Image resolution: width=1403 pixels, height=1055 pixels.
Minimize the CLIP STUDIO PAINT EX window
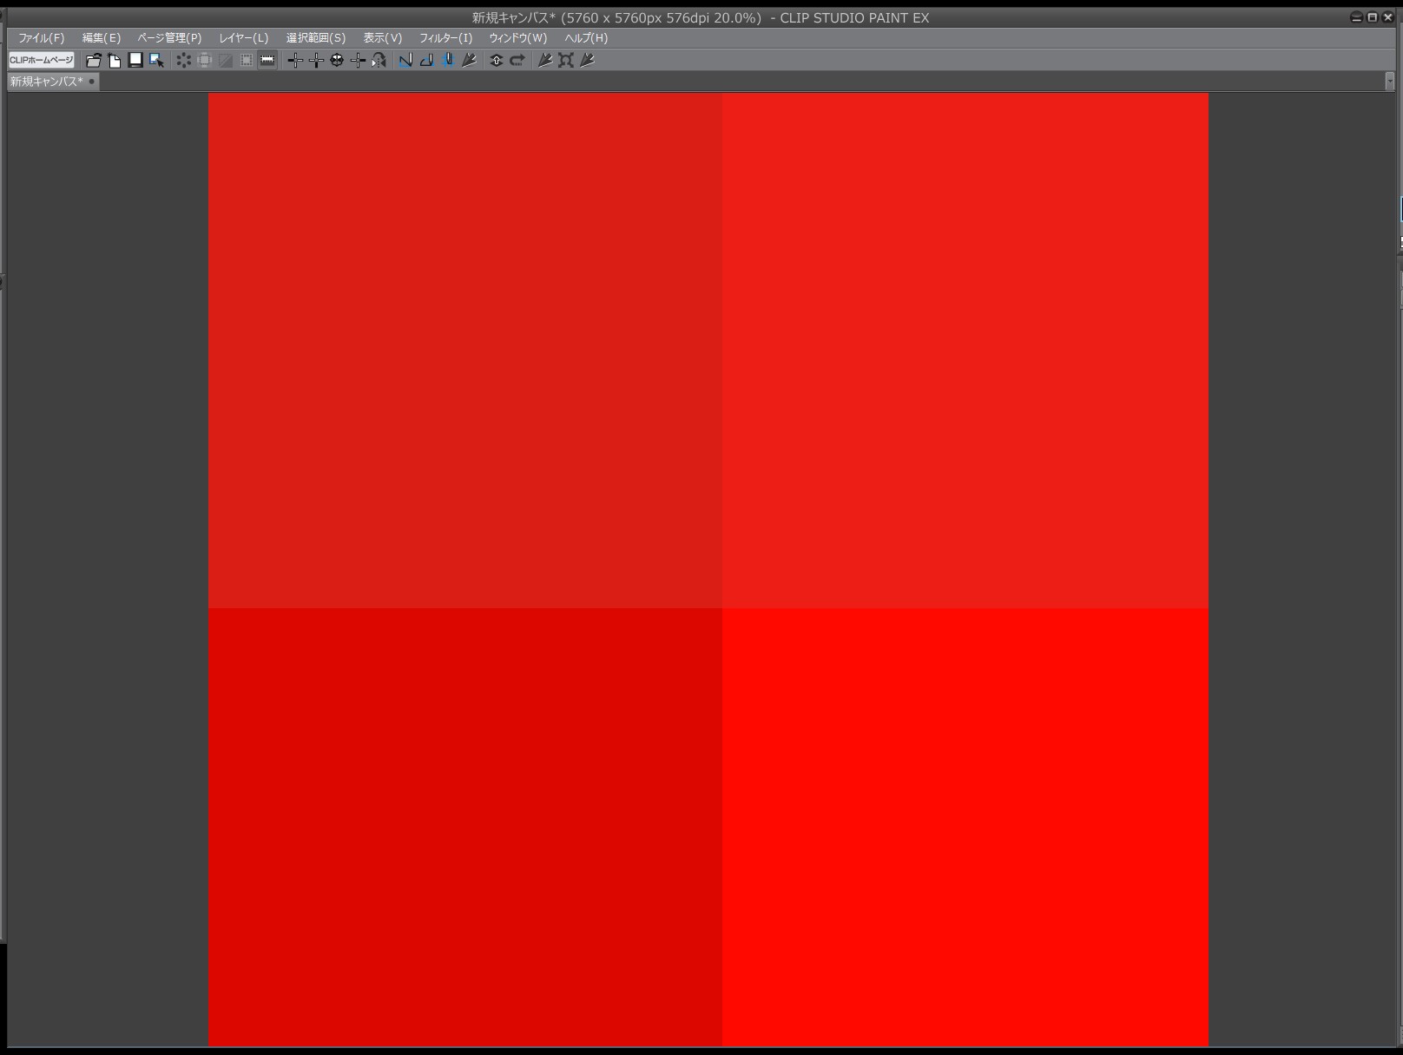(x=1357, y=17)
